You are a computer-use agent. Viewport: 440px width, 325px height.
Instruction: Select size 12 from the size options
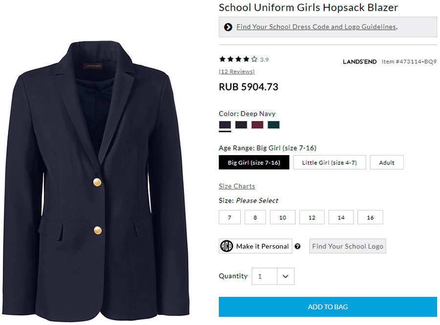311,217
